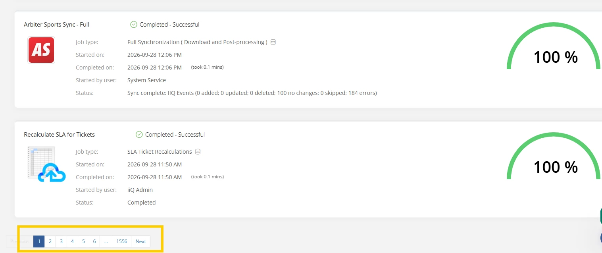Click the Arbiter Sports Sync 100% progress gauge
This screenshot has height=253, width=602.
554,46
